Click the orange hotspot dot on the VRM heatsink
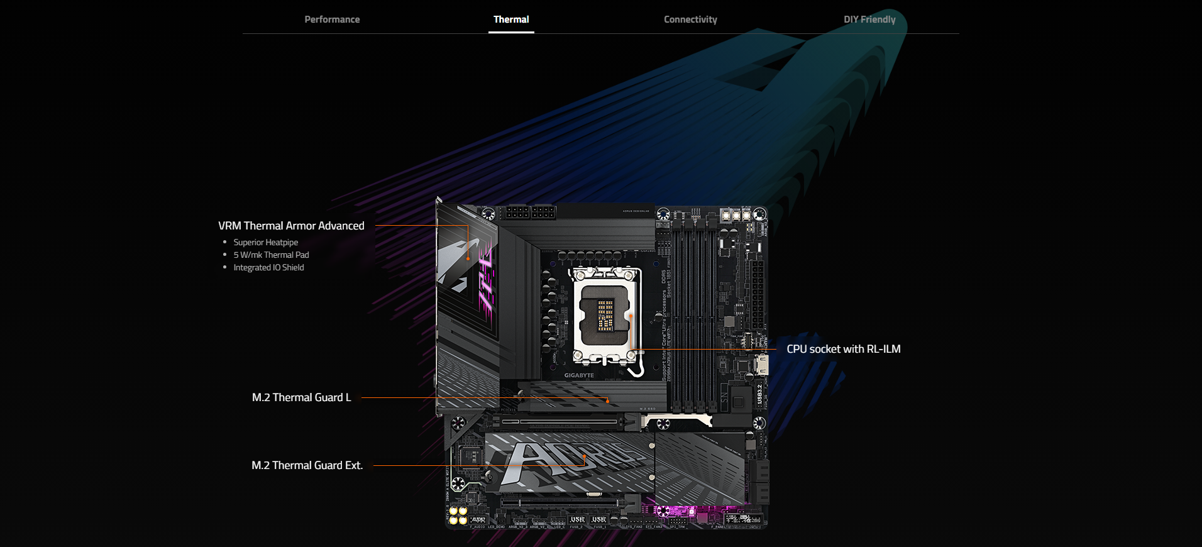The image size is (1202, 547). (468, 258)
